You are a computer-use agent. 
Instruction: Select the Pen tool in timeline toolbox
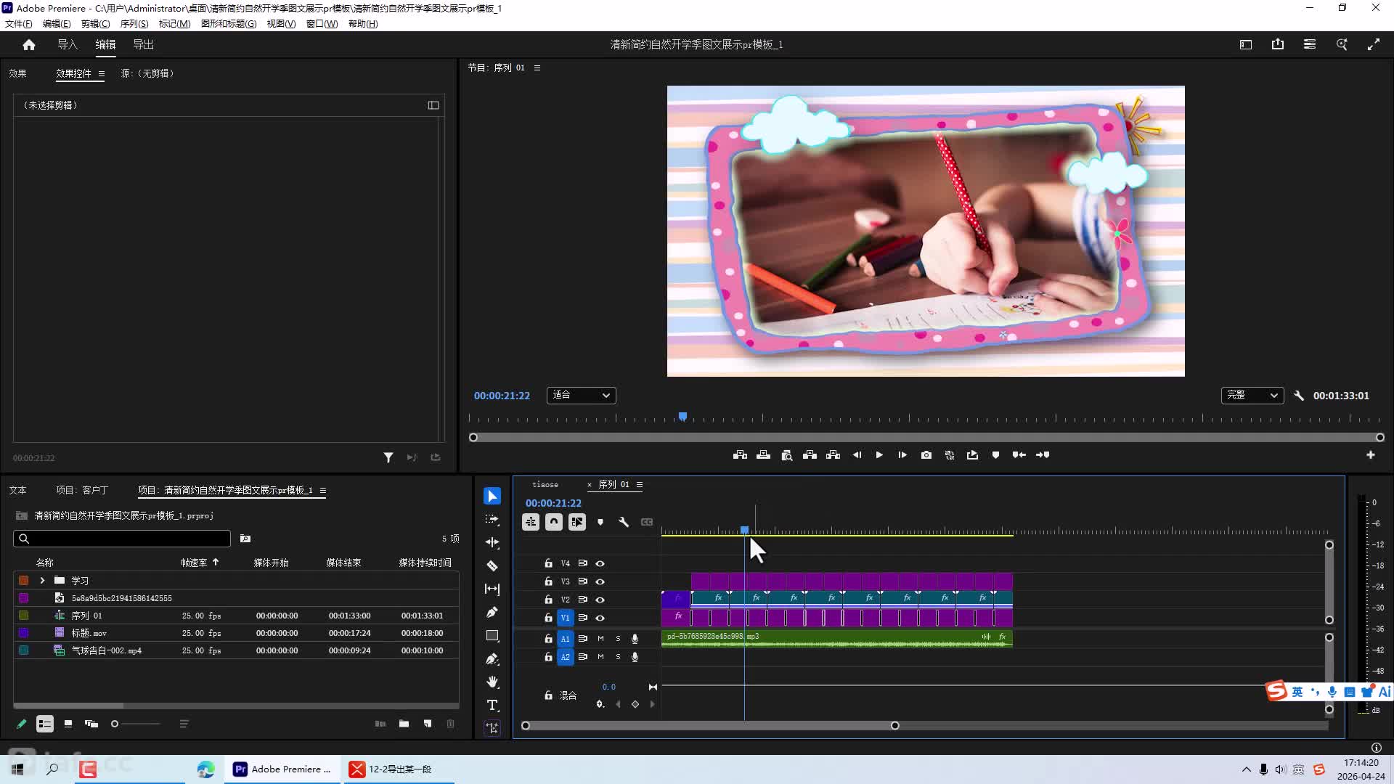(492, 612)
